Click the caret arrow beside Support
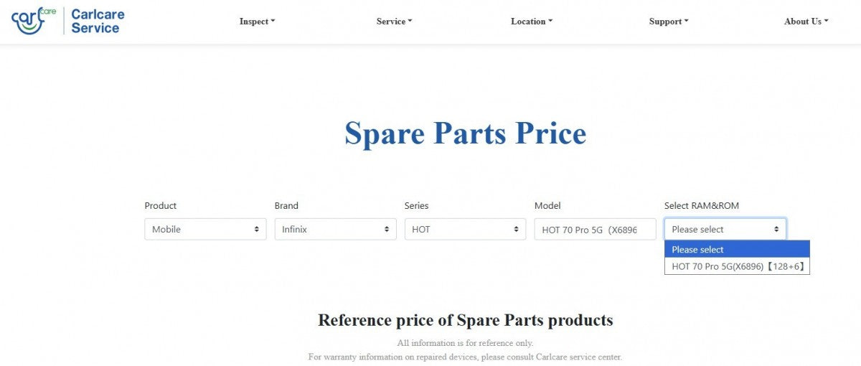This screenshot has width=861, height=366. pos(686,22)
